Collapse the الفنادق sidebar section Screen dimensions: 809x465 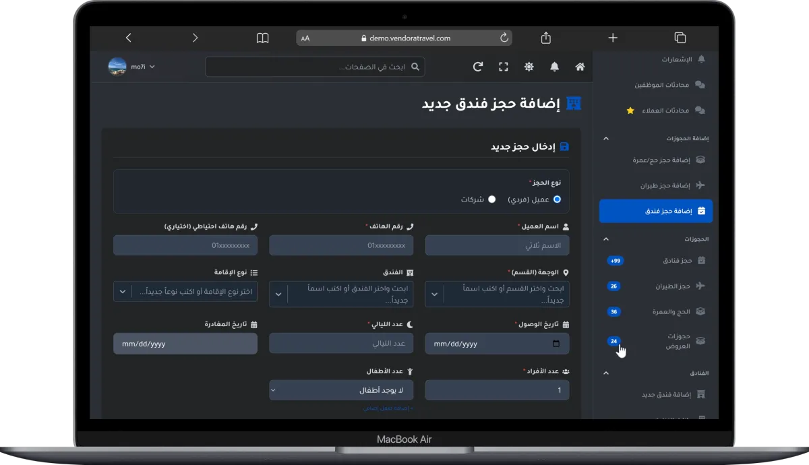(605, 373)
